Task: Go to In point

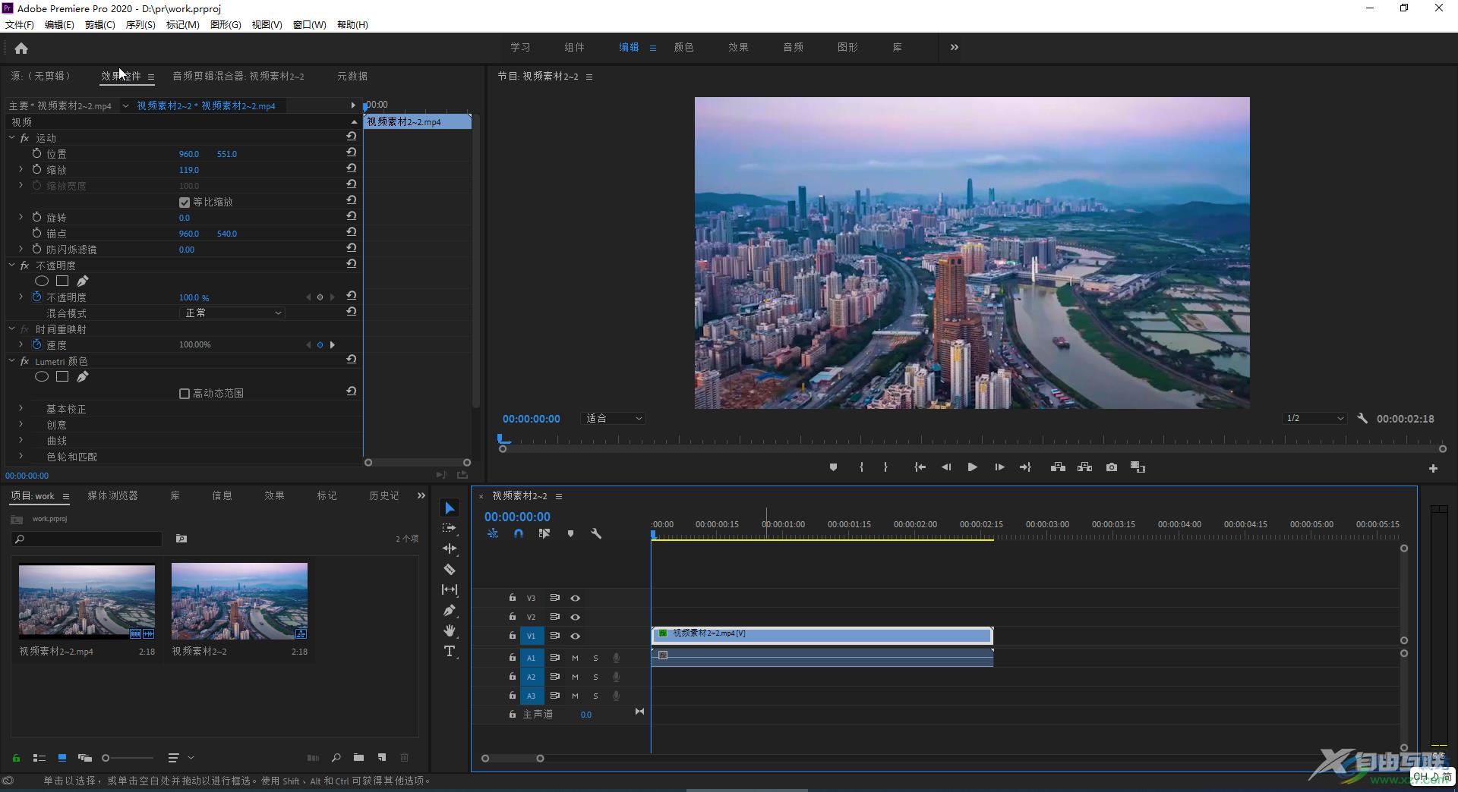Action: coord(920,467)
